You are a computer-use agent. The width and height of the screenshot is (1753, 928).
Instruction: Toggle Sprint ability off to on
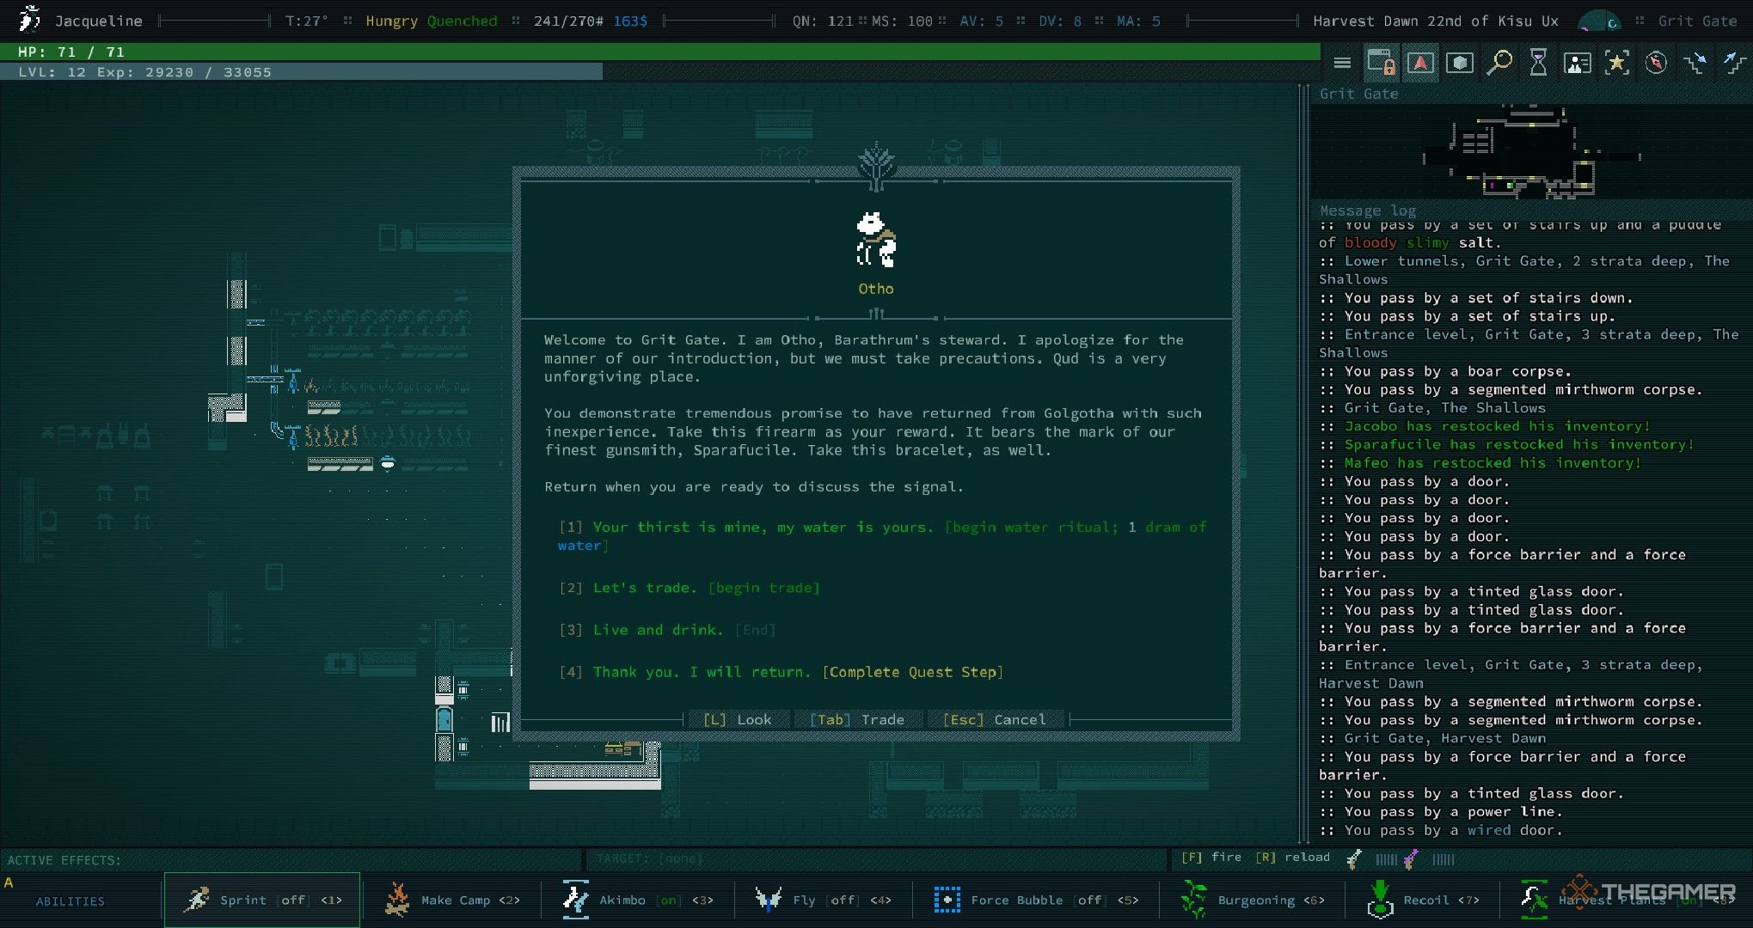259,901
